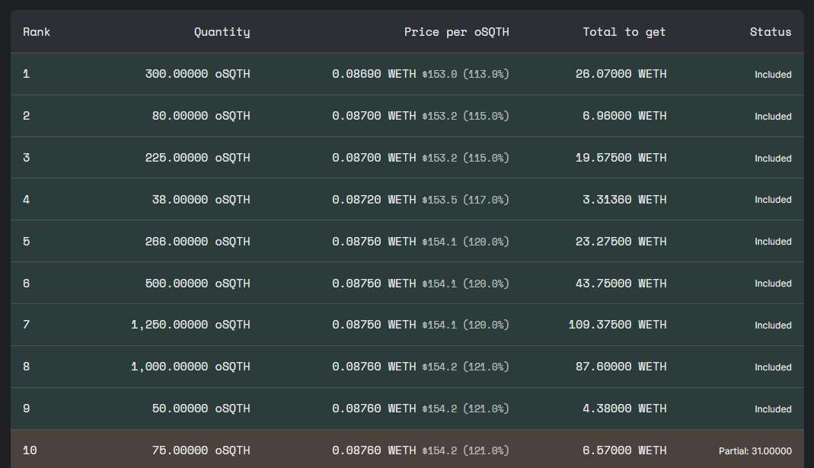The width and height of the screenshot is (814, 468).
Task: Click rank number 2
Action: coord(27,116)
